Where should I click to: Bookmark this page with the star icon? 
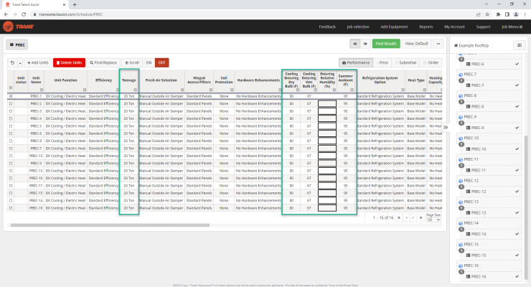click(487, 14)
